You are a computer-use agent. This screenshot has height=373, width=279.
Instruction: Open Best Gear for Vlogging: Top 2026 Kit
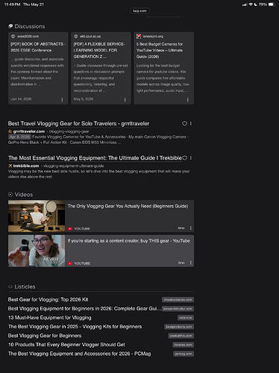(x=48, y=300)
